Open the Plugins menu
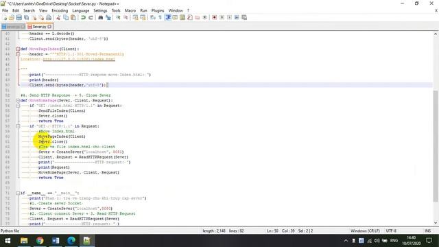439x247 pixels. (158, 10)
